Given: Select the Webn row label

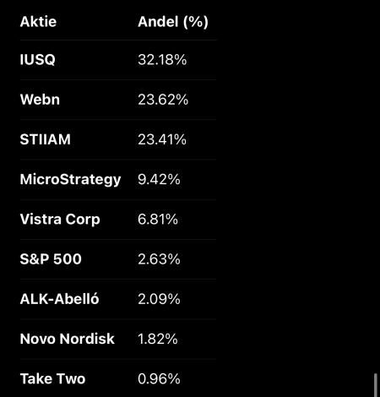Looking at the screenshot, I should click(40, 100).
